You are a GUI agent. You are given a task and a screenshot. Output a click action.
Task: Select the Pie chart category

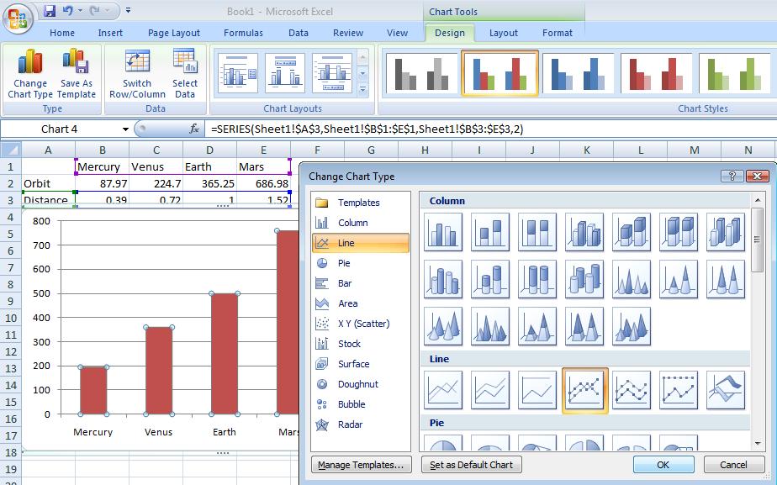pyautogui.click(x=344, y=263)
